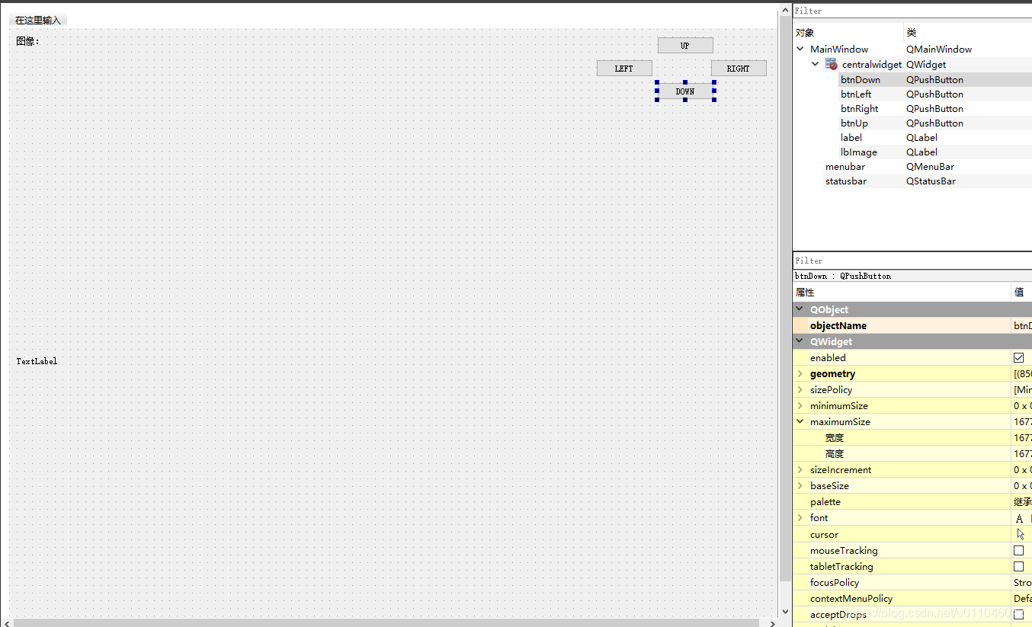Click the '在这里输入' menu placeholder
This screenshot has height=627, width=1032.
38,21
